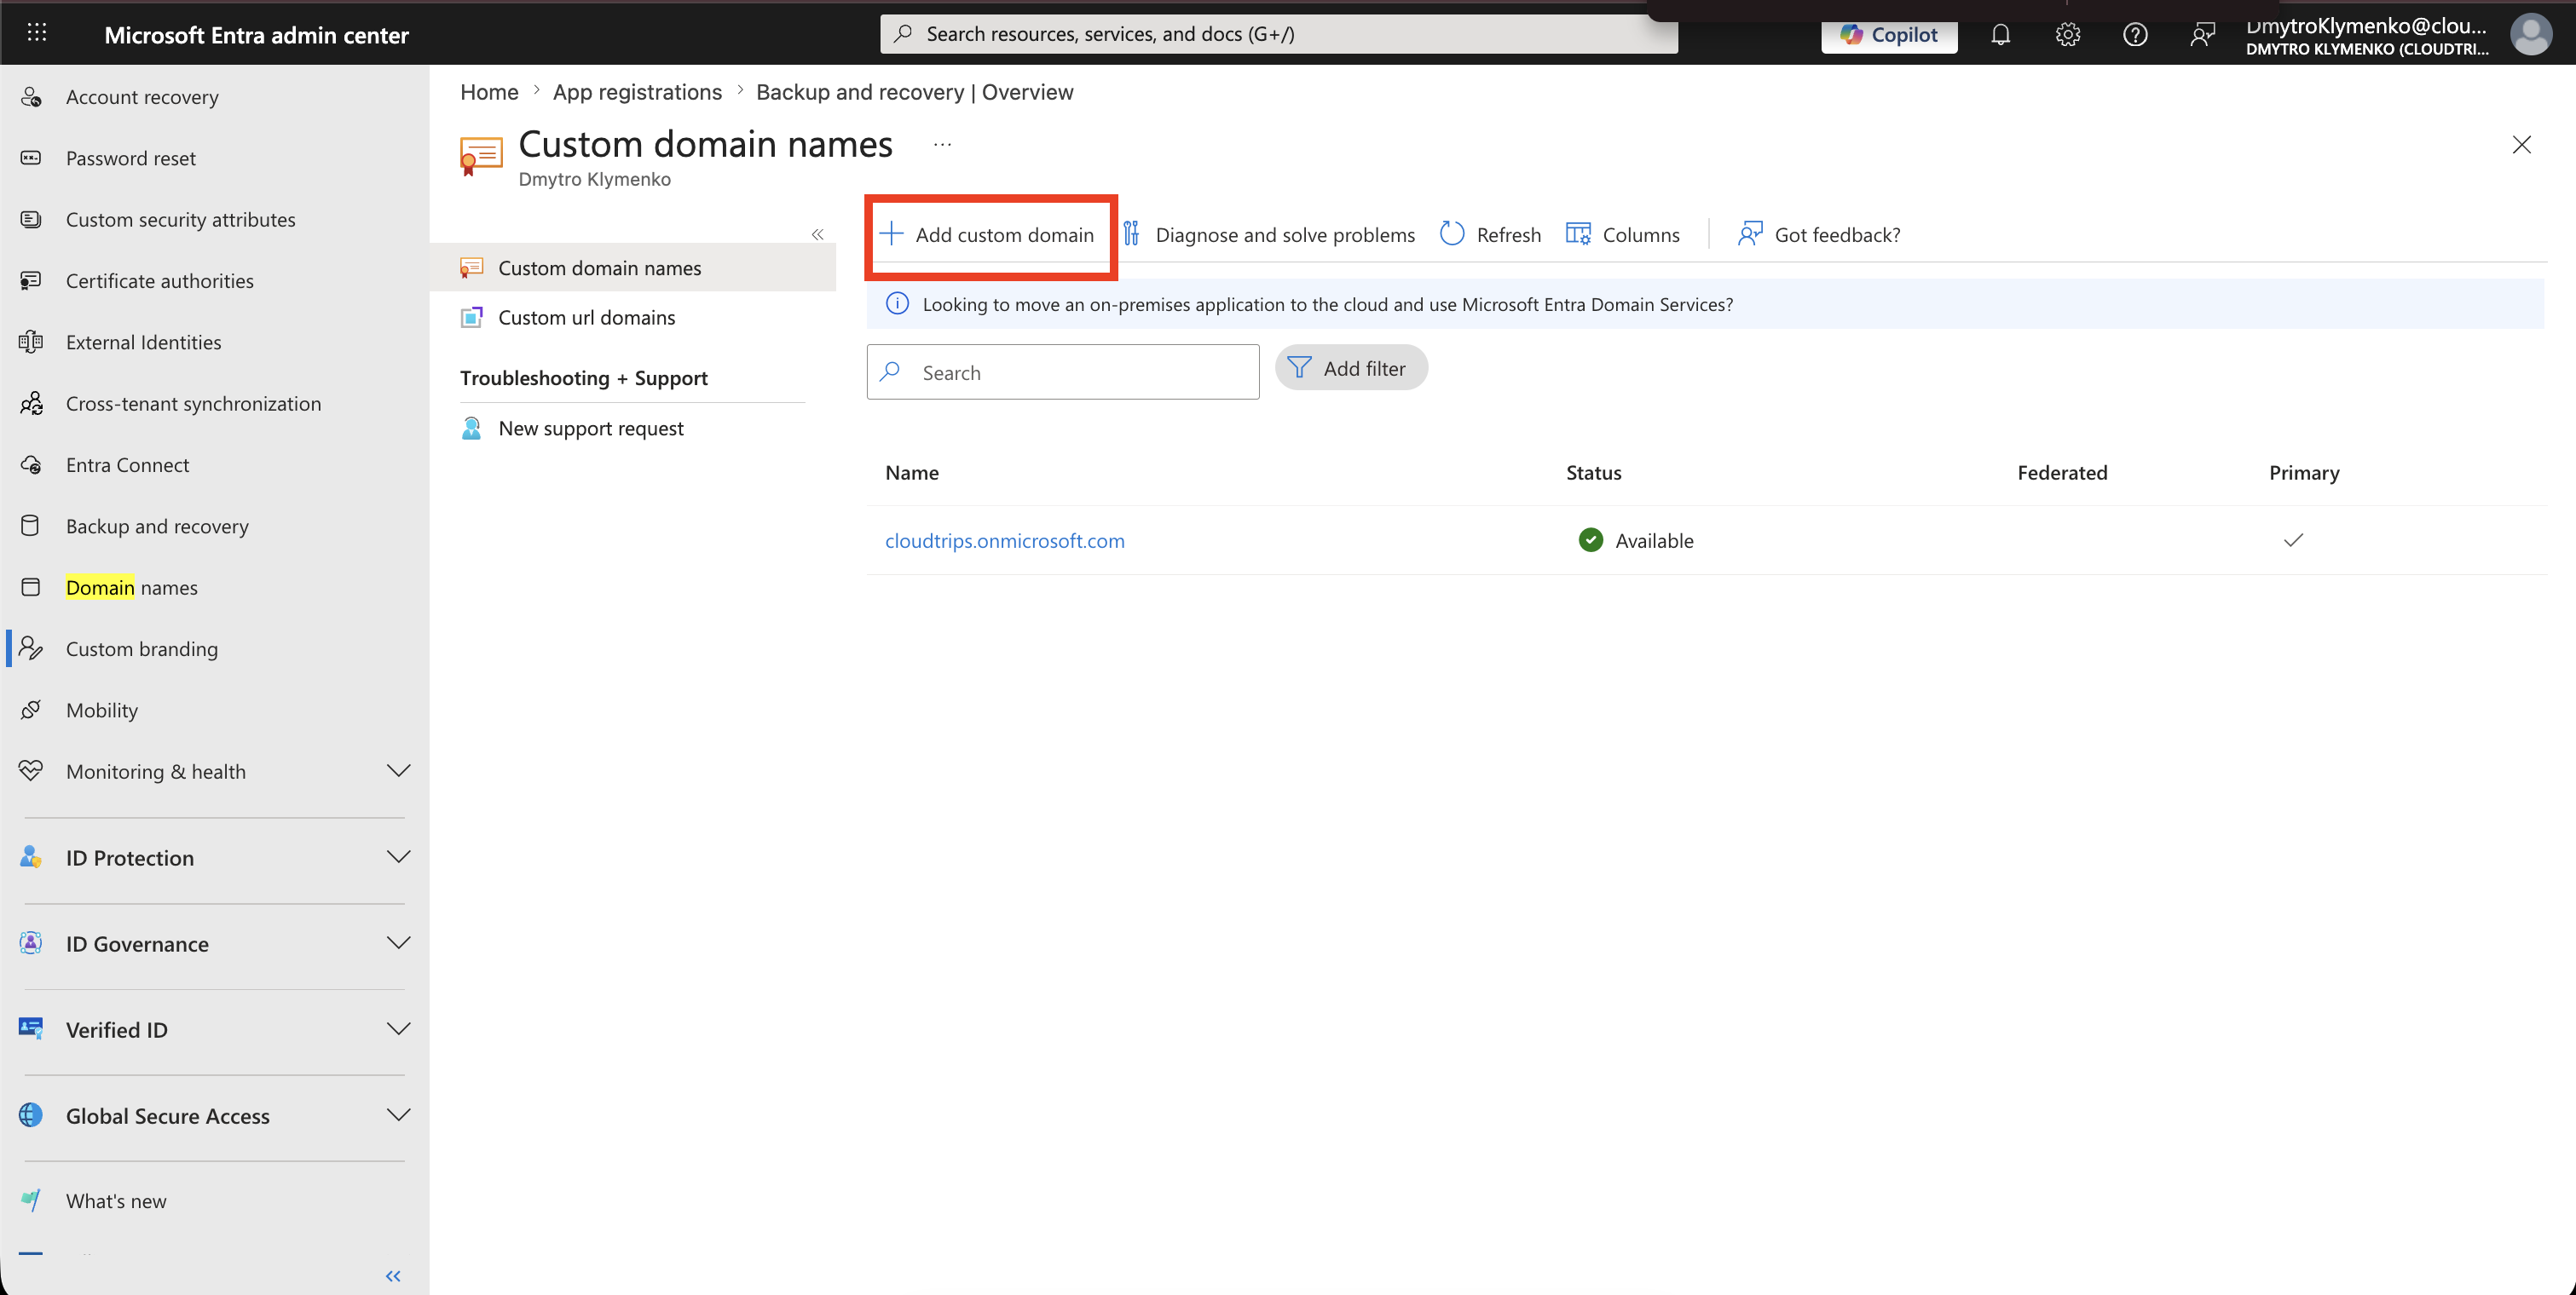Click the External Identities icon
Viewport: 2576px width, 1295px height.
point(31,342)
